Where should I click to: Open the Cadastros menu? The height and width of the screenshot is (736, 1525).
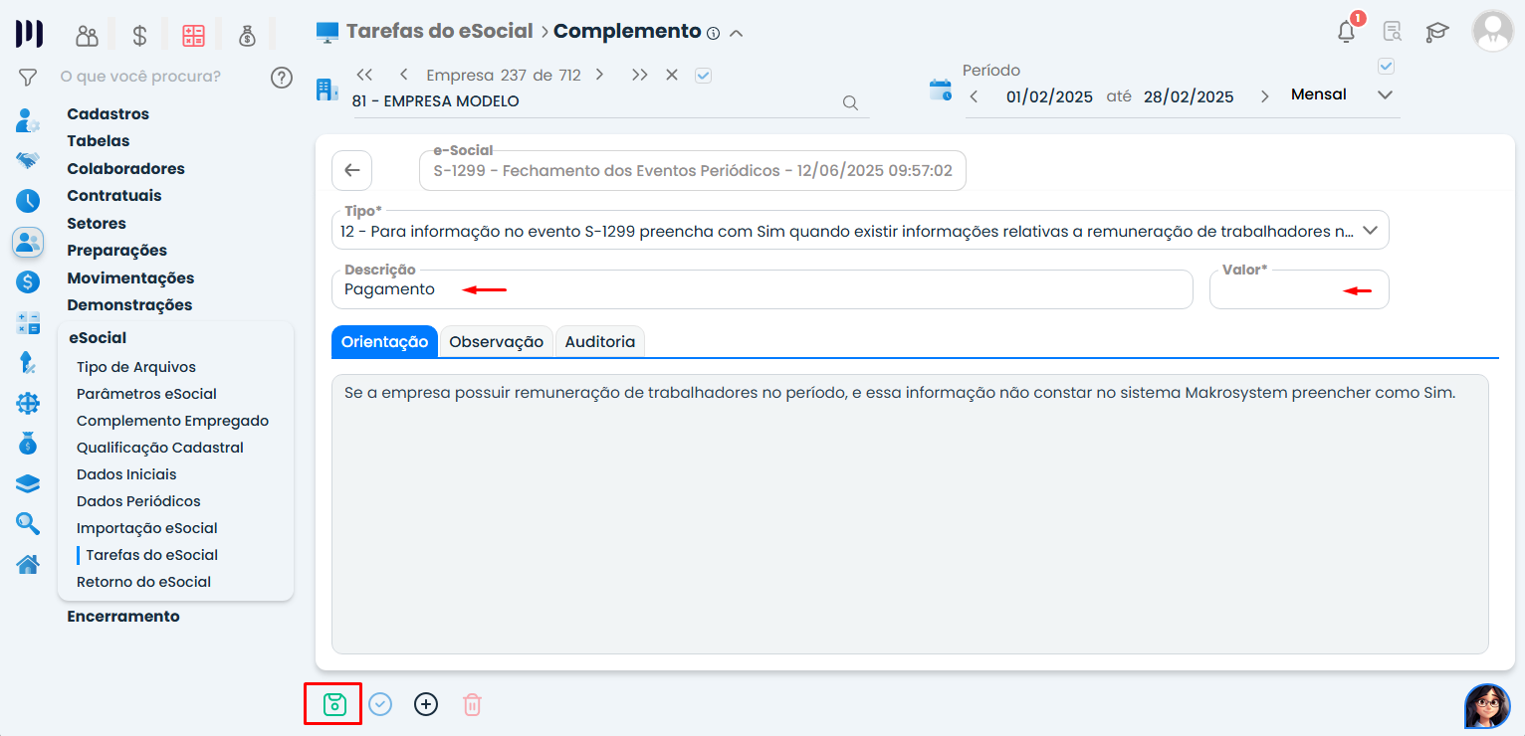(109, 113)
